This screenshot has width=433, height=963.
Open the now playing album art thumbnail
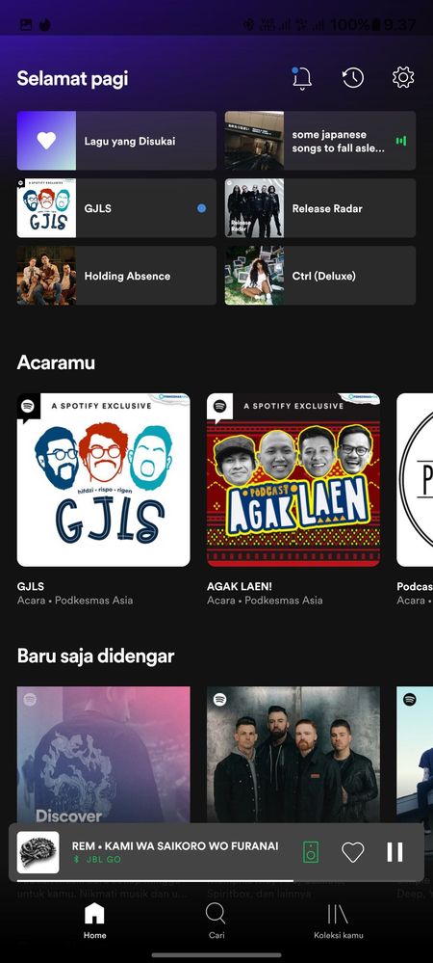tap(38, 852)
